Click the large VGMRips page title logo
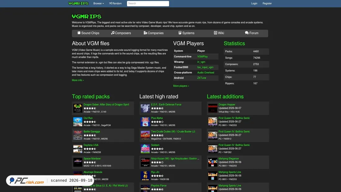 (x=86, y=16)
